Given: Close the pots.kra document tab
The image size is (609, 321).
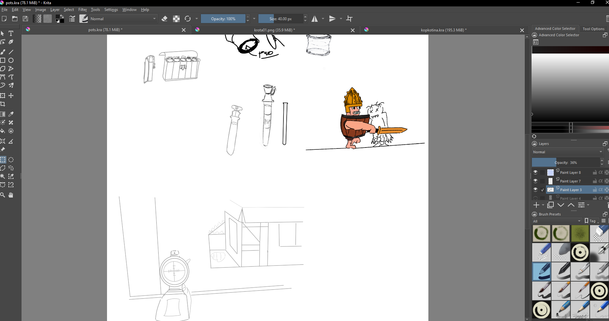Looking at the screenshot, I should click(184, 30).
